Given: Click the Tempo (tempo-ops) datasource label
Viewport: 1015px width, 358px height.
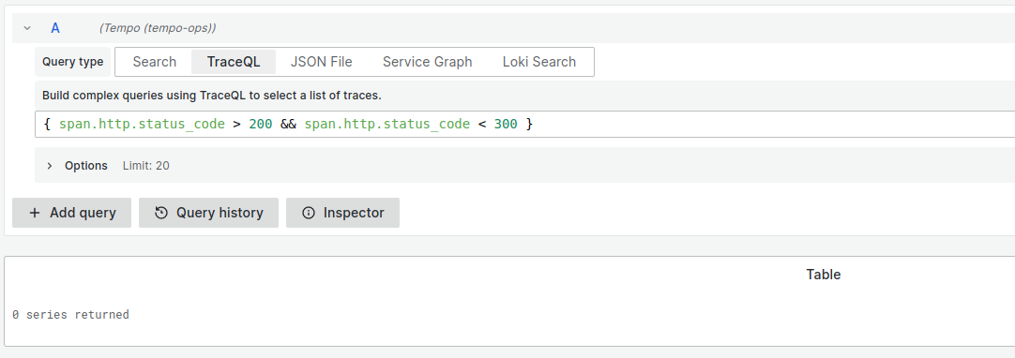Looking at the screenshot, I should tap(158, 28).
